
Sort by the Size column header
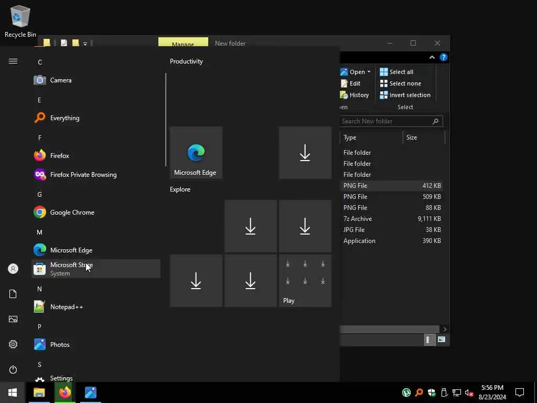point(424,137)
